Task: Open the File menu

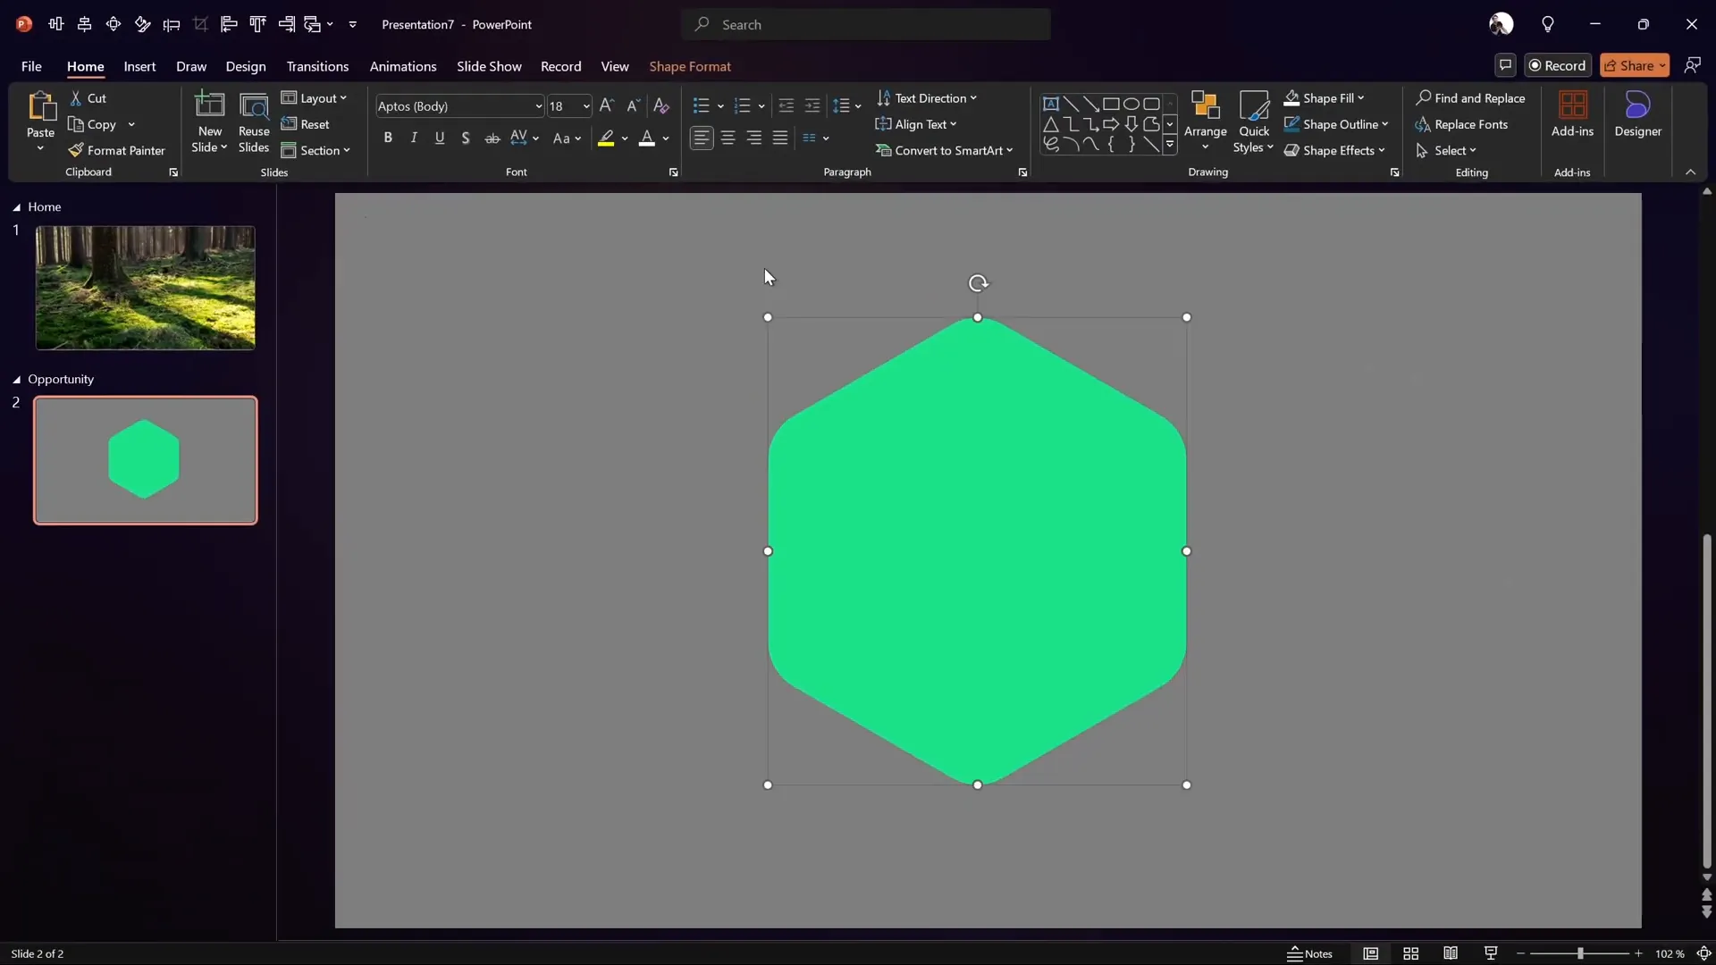Action: tap(31, 66)
